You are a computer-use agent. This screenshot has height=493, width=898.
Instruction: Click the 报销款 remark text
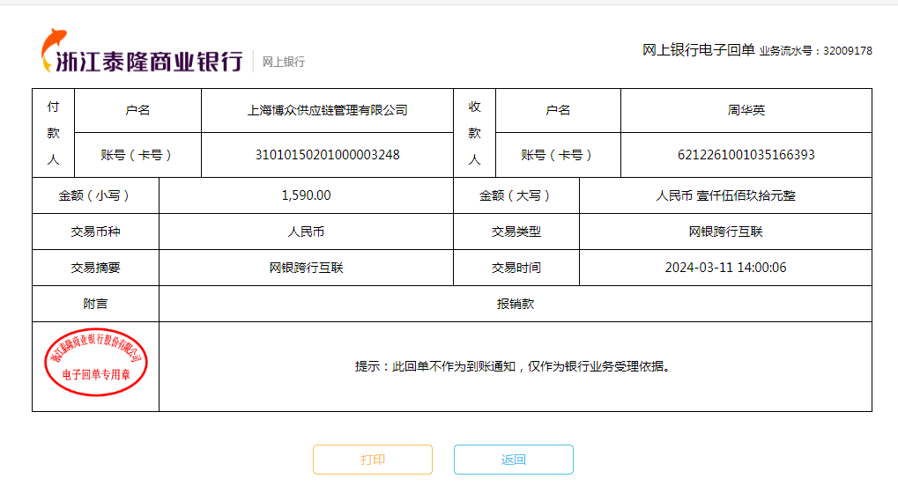[515, 304]
